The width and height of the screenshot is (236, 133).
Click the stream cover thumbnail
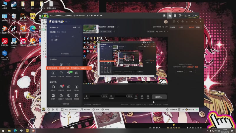pyautogui.click(x=91, y=29)
